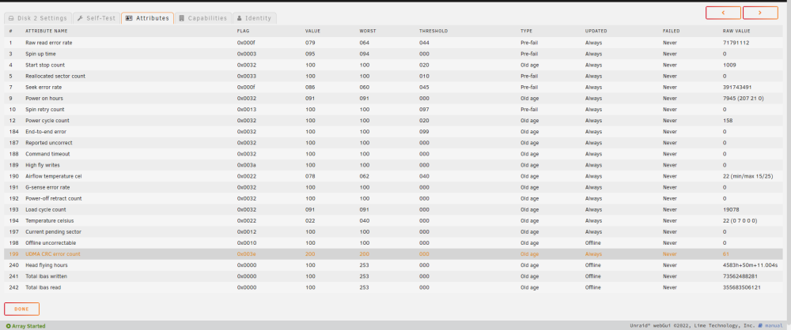Go to previous disk with left arrow button
Image resolution: width=791 pixels, height=330 pixels.
pyautogui.click(x=723, y=13)
